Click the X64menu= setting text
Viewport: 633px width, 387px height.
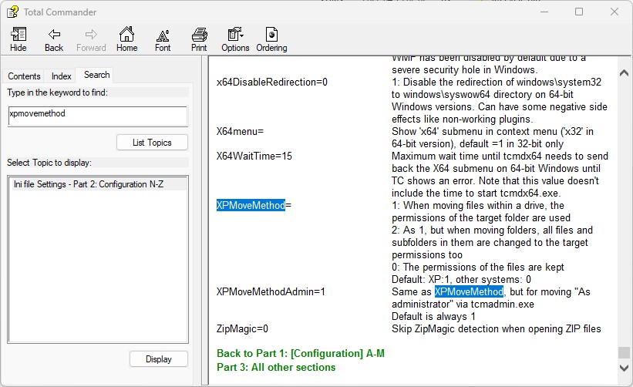tap(240, 132)
